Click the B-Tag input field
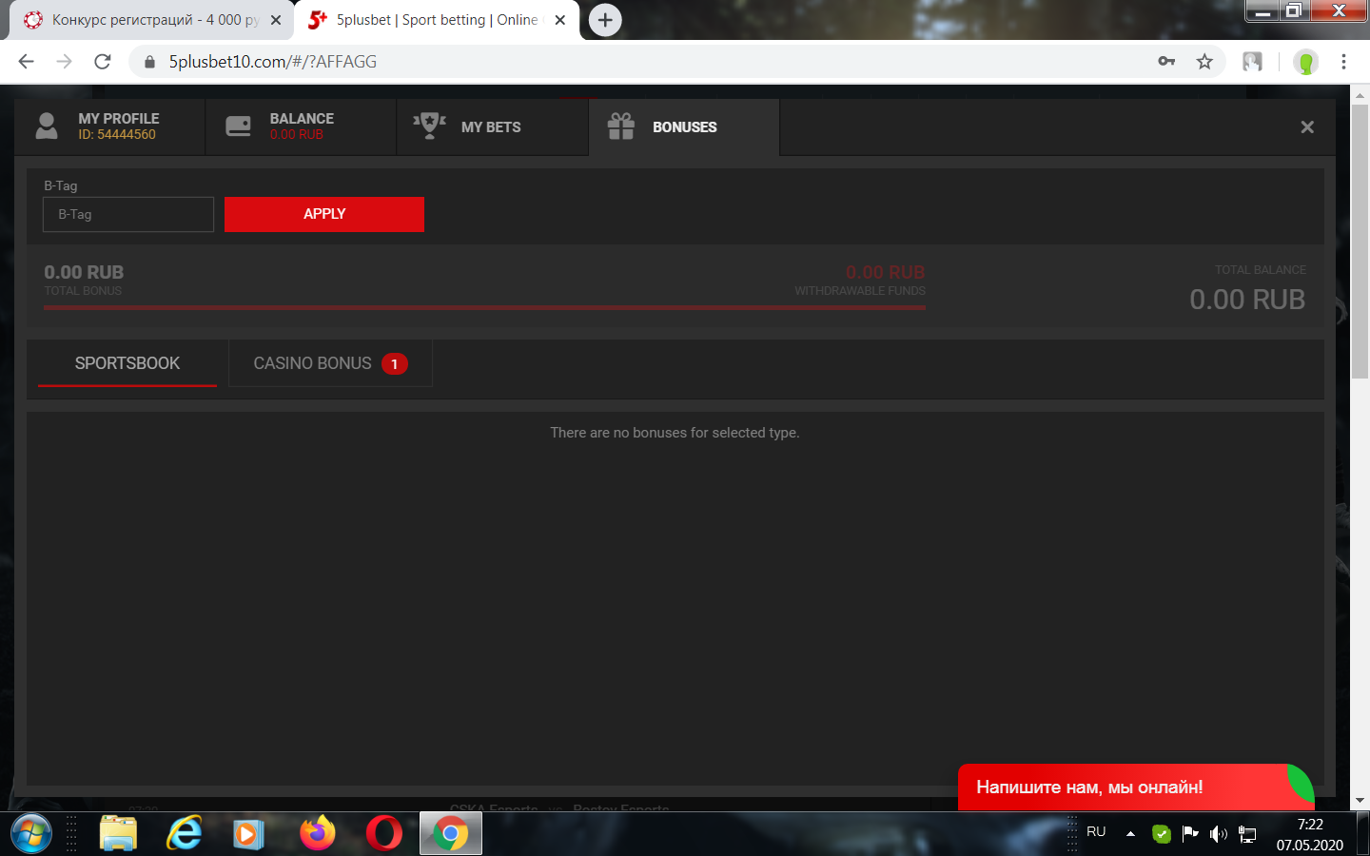 (128, 215)
